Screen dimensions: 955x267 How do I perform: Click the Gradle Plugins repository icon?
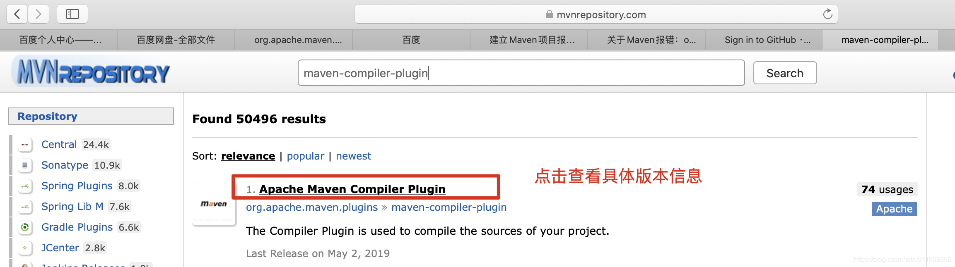[25, 227]
